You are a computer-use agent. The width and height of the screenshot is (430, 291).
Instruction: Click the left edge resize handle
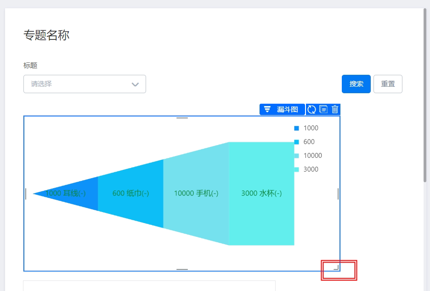point(26,194)
